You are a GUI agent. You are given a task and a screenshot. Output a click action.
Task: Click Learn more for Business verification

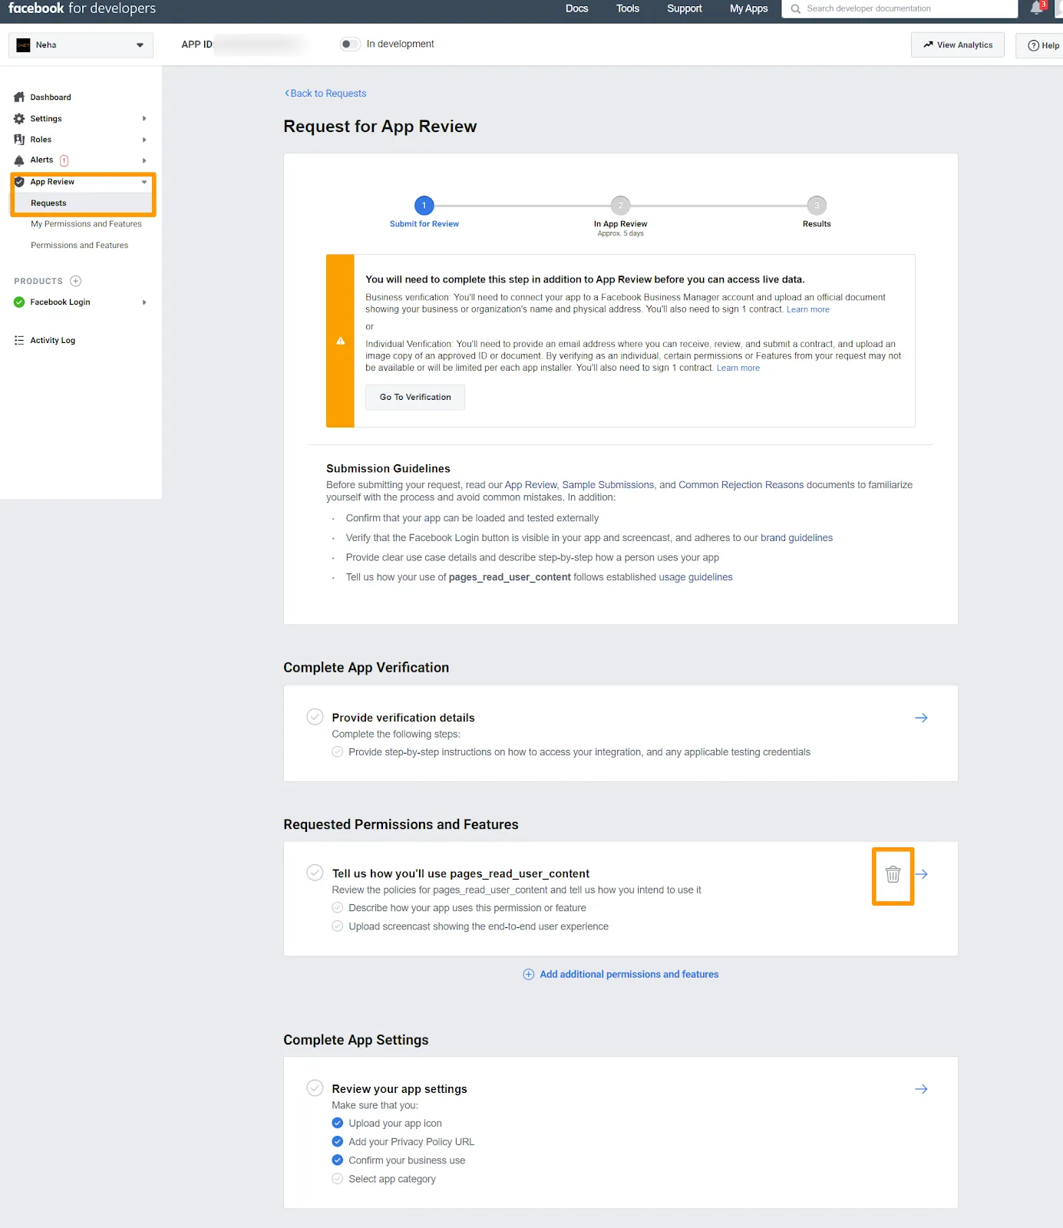pos(808,310)
